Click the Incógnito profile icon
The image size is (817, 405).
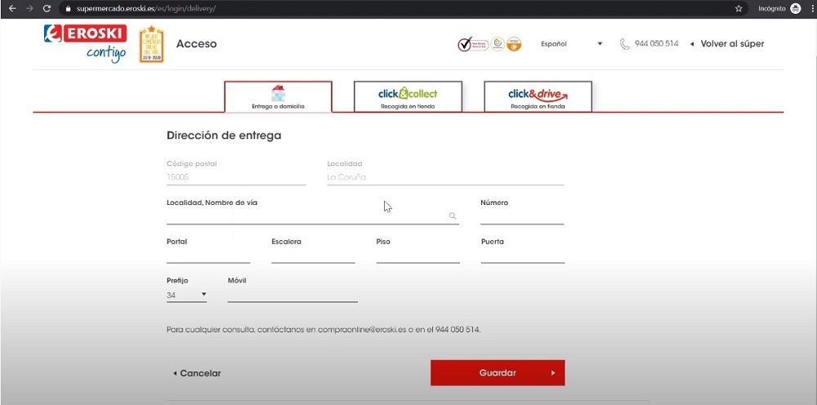[x=795, y=8]
